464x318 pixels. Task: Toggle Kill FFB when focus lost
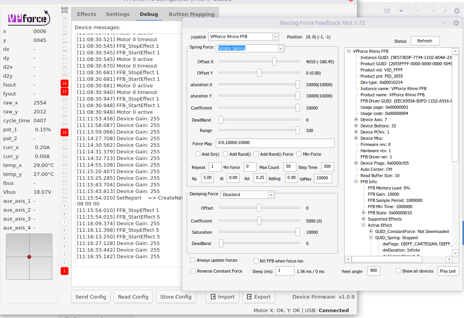pos(256,261)
